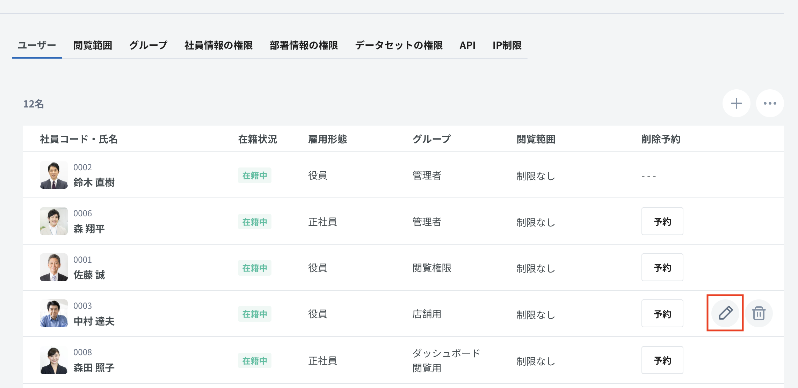Open the add new user plus icon

tap(736, 103)
